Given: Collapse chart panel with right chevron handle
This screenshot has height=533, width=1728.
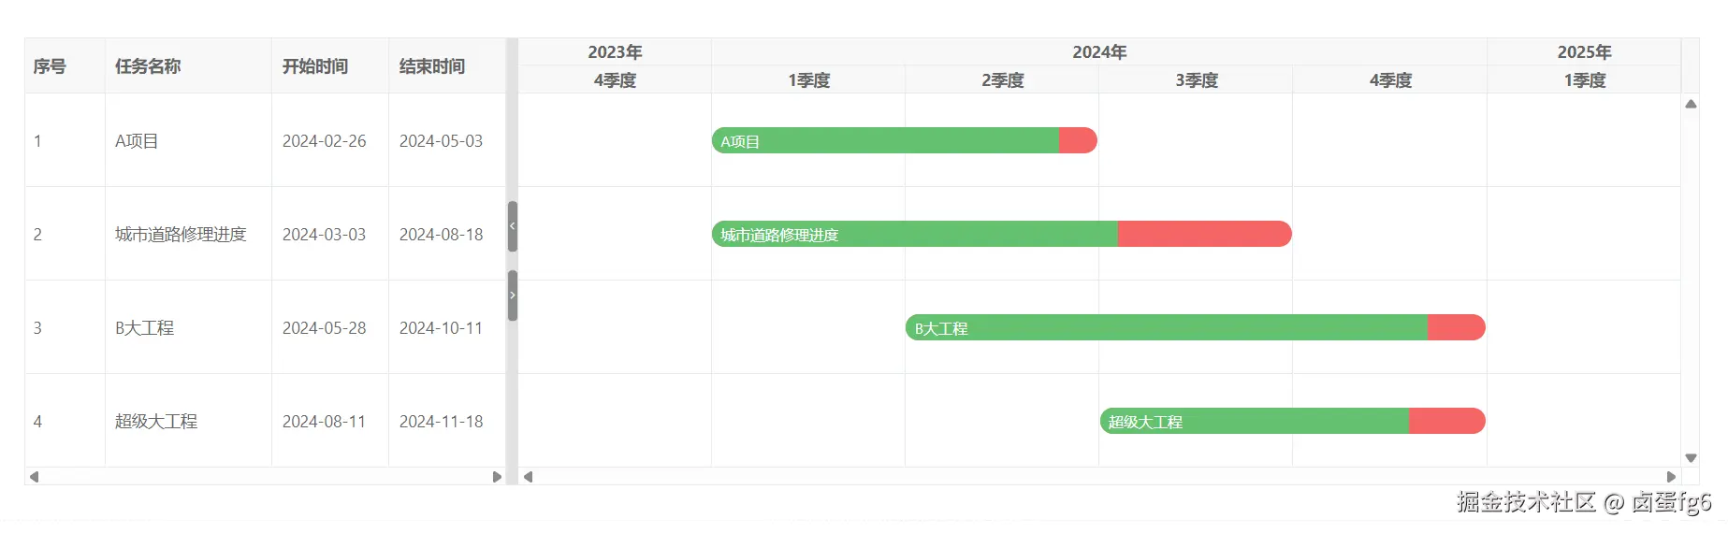Looking at the screenshot, I should point(512,295).
